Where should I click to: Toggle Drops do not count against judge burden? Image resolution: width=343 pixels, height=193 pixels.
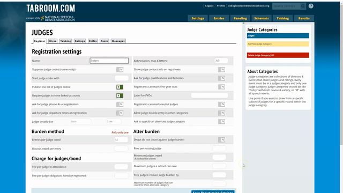click(221, 140)
